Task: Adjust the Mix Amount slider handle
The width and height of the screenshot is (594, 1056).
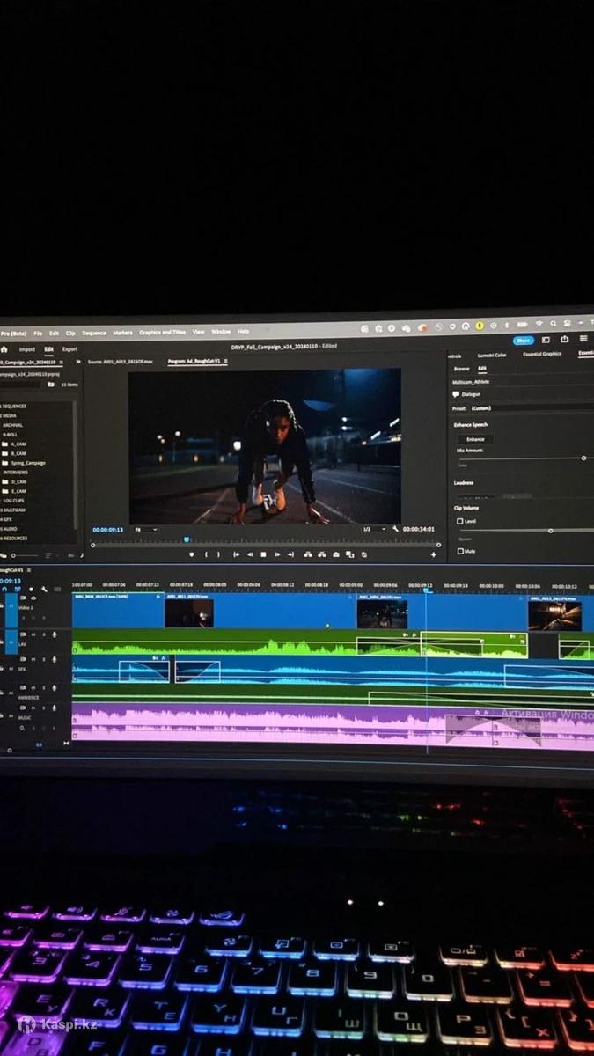Action: tap(583, 458)
